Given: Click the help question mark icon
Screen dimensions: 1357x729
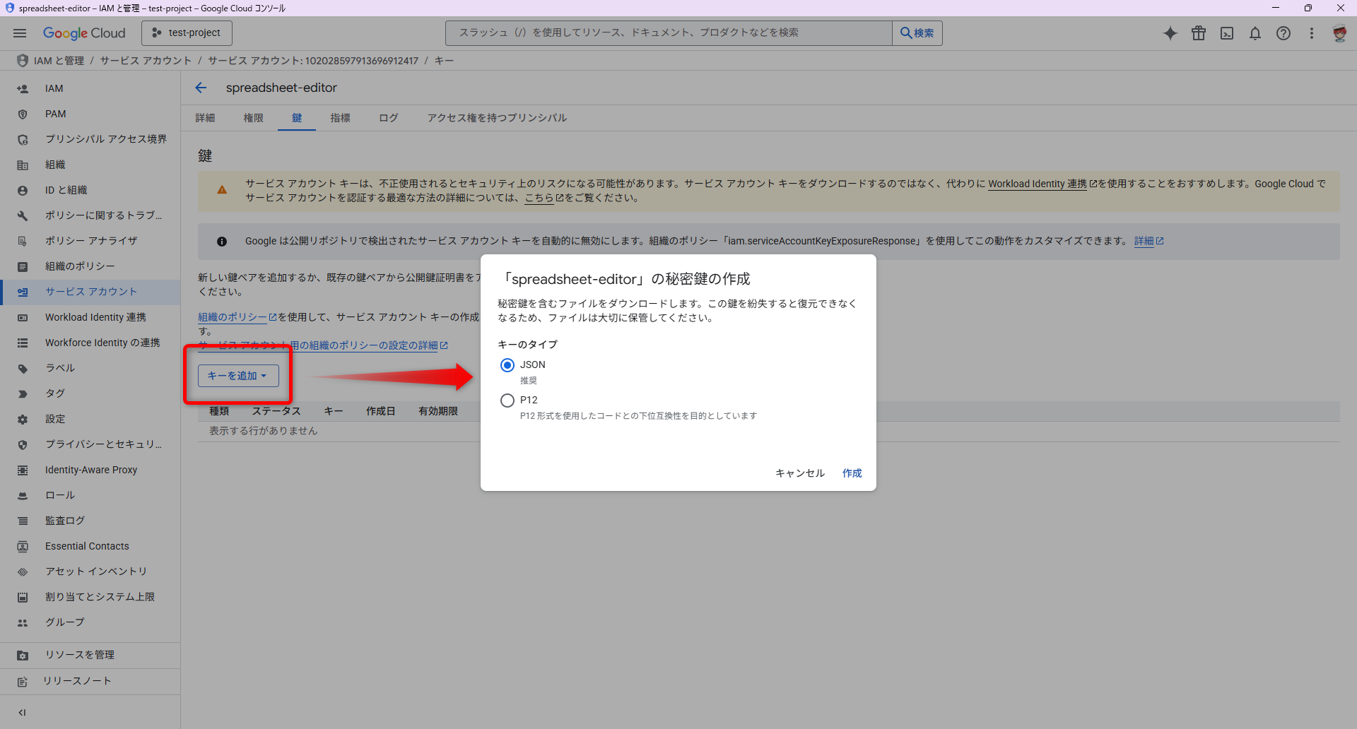Looking at the screenshot, I should coord(1283,33).
